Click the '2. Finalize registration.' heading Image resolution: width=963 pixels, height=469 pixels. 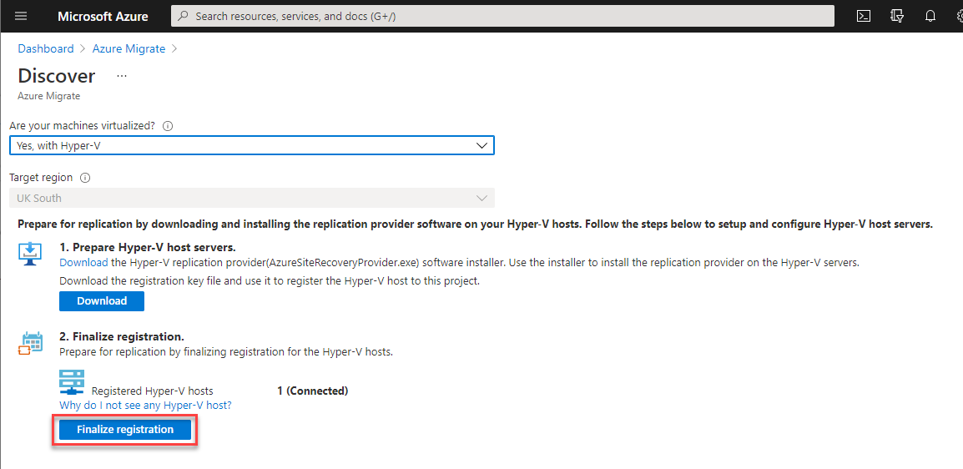[122, 338]
